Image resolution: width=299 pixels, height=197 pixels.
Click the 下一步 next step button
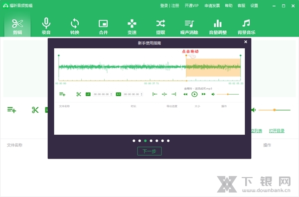149,151
